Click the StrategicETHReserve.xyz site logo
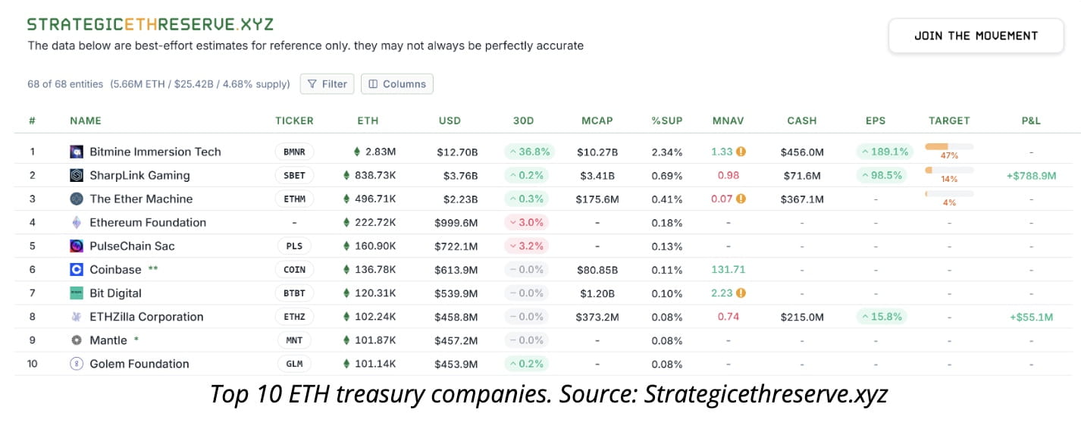1081x429 pixels. (x=150, y=24)
